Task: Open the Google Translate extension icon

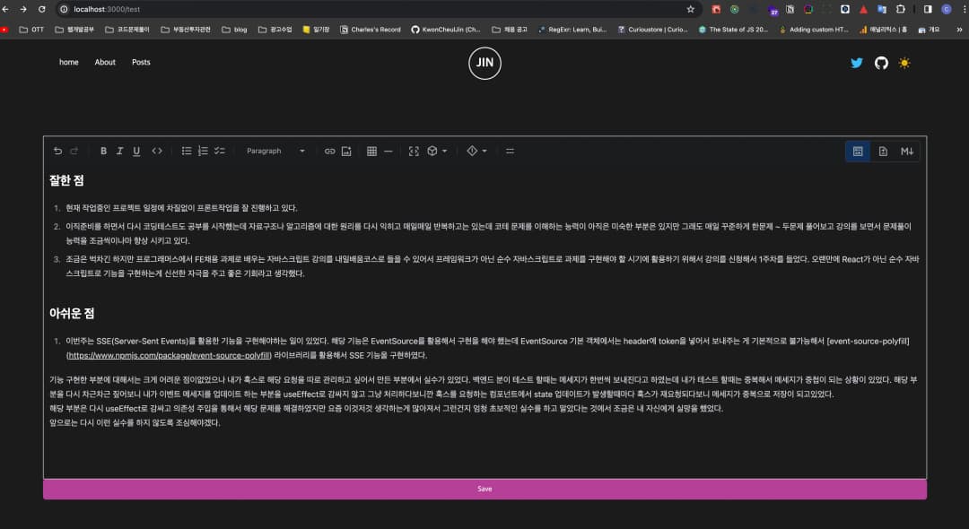Action: click(x=882, y=9)
